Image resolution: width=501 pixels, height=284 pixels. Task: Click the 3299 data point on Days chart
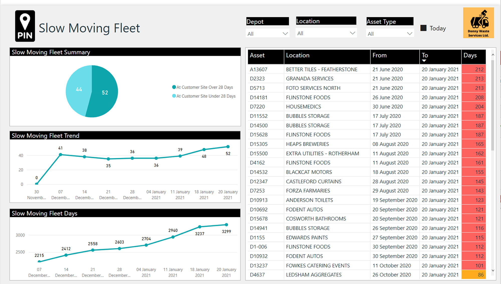pyautogui.click(x=226, y=225)
